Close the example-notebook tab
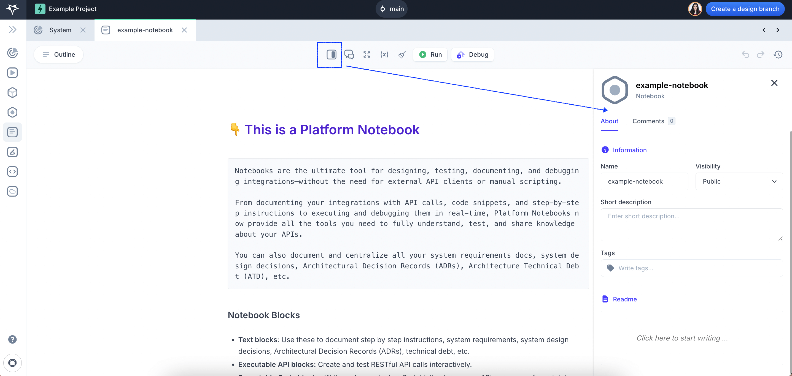 pyautogui.click(x=184, y=30)
